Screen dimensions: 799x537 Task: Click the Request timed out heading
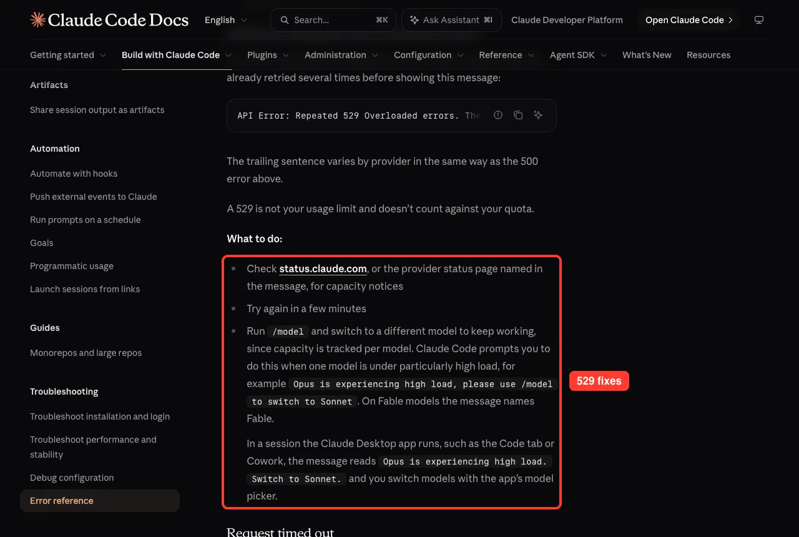tap(280, 532)
